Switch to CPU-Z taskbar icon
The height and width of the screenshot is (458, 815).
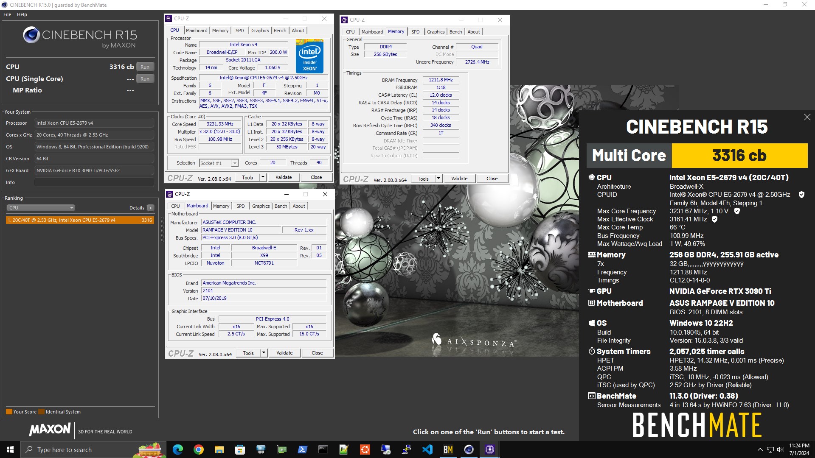pyautogui.click(x=490, y=450)
